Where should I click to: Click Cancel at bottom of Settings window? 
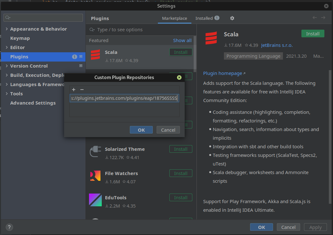click(x=288, y=227)
